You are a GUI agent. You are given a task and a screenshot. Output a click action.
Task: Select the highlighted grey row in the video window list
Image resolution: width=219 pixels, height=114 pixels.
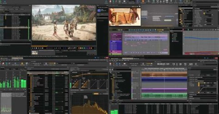(15, 28)
